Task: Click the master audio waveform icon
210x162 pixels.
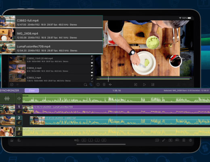Action: (x=7, y=98)
